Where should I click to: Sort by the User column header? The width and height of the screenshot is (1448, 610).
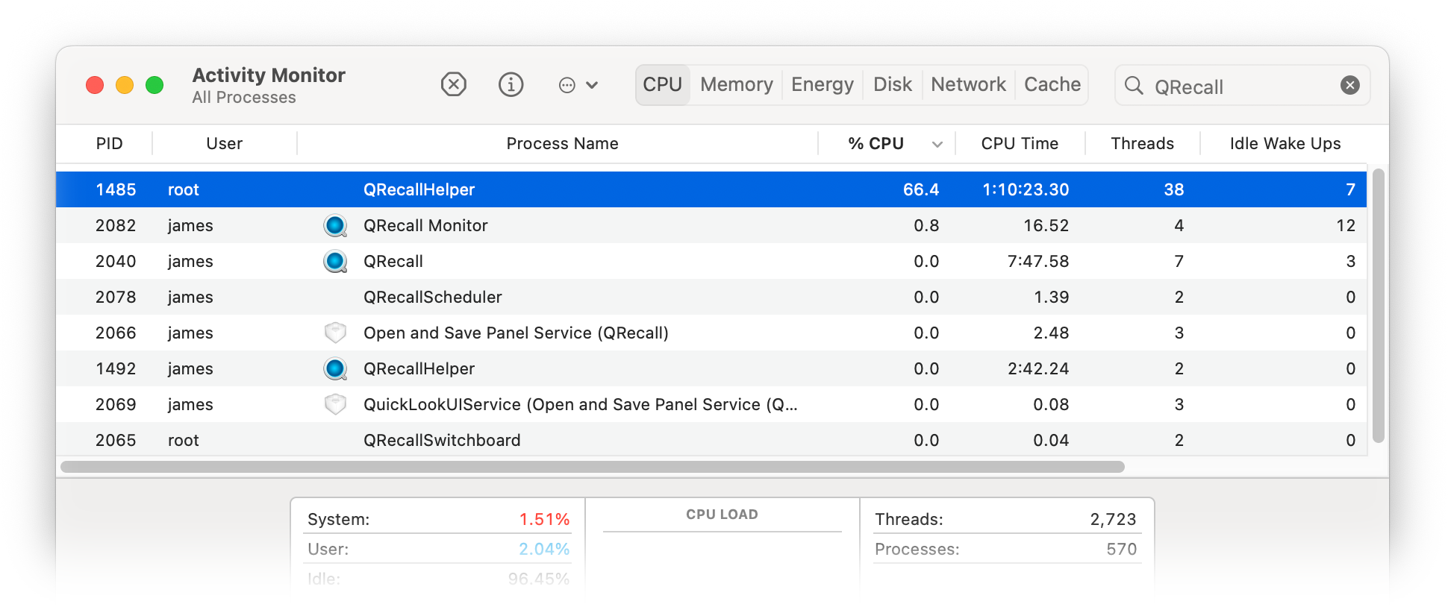[x=224, y=143]
